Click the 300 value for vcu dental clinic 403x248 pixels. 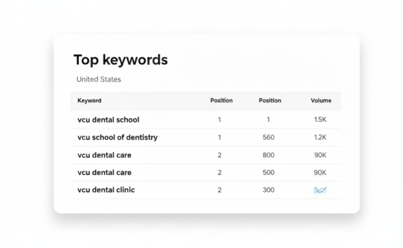click(x=269, y=190)
